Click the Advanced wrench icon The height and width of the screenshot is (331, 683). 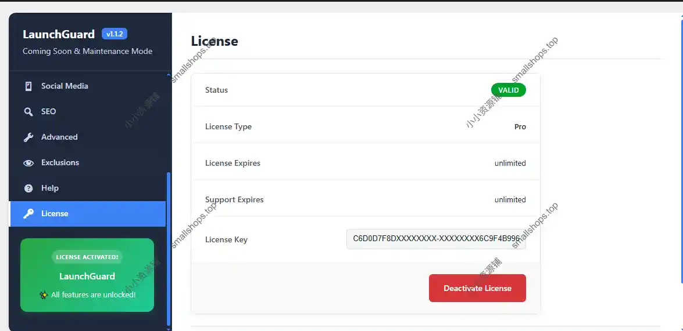point(28,137)
